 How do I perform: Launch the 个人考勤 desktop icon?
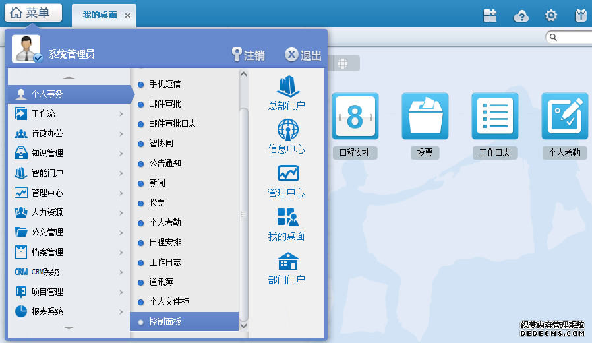pyautogui.click(x=565, y=116)
